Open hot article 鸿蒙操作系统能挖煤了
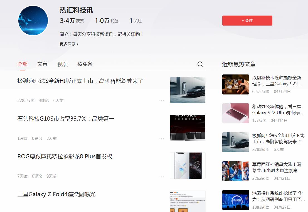 (278, 196)
